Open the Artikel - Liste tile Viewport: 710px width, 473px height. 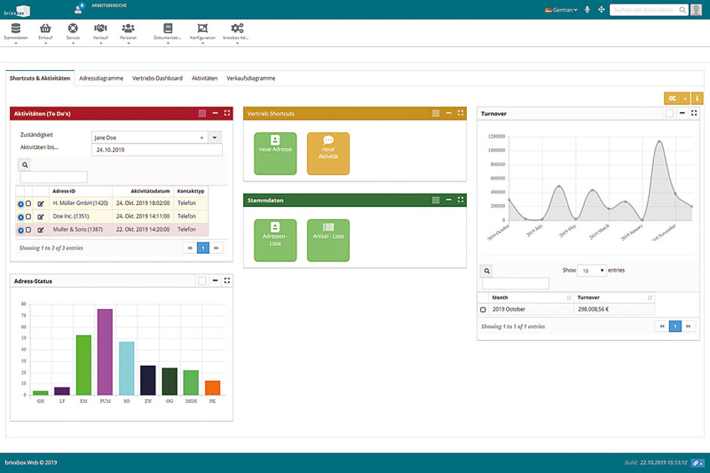(329, 240)
